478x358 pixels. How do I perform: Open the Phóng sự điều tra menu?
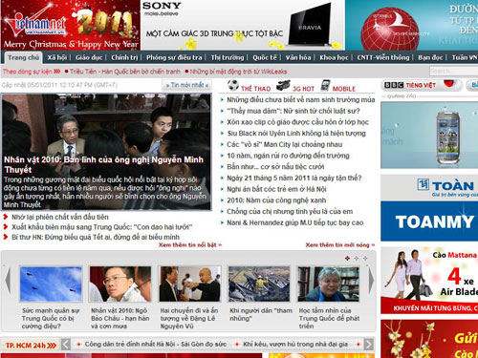coord(174,57)
